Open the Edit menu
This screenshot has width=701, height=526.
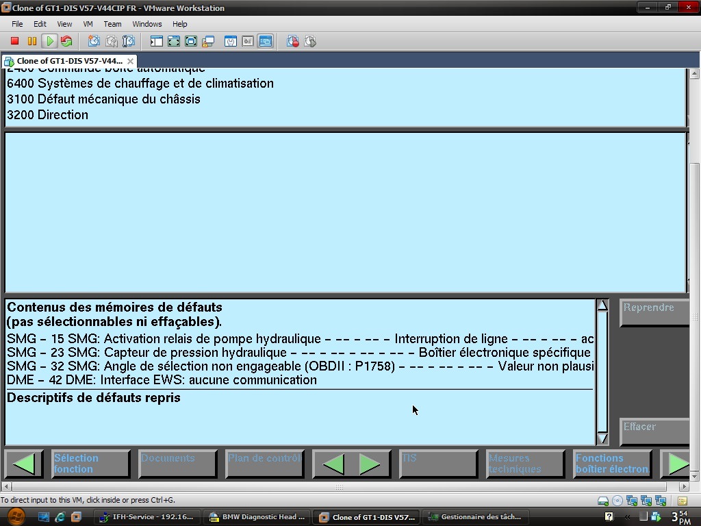coord(40,24)
